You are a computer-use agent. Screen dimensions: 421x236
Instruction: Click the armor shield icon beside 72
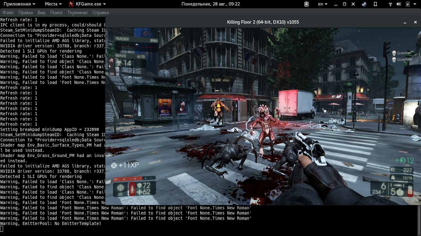[140, 185]
